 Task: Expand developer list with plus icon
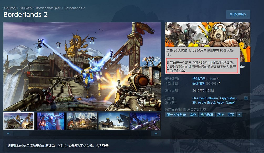click(246, 98)
